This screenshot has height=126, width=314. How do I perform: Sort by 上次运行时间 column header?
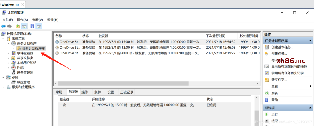(249, 36)
